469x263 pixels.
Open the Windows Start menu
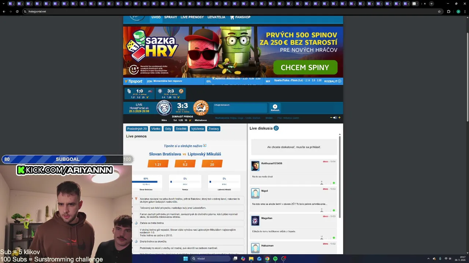click(185, 259)
